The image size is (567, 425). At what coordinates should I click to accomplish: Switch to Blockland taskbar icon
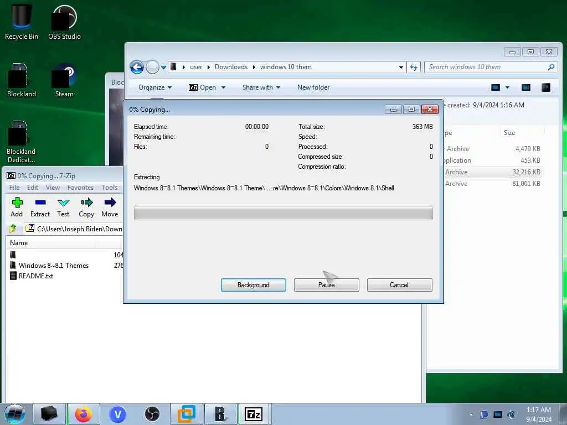coord(220,414)
